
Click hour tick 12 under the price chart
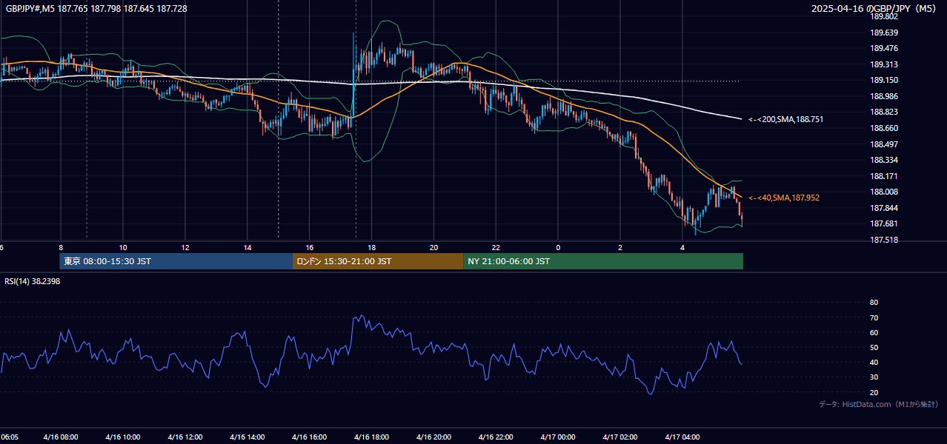pyautogui.click(x=185, y=247)
